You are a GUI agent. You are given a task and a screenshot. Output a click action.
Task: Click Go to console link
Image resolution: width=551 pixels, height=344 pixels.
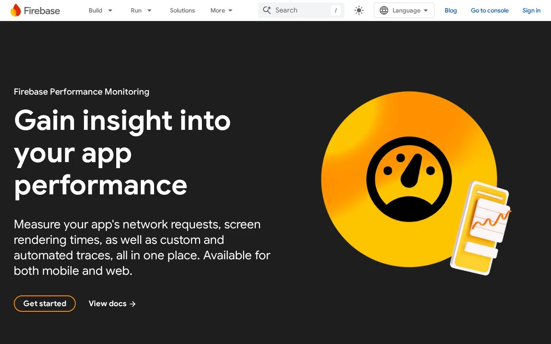(x=490, y=10)
